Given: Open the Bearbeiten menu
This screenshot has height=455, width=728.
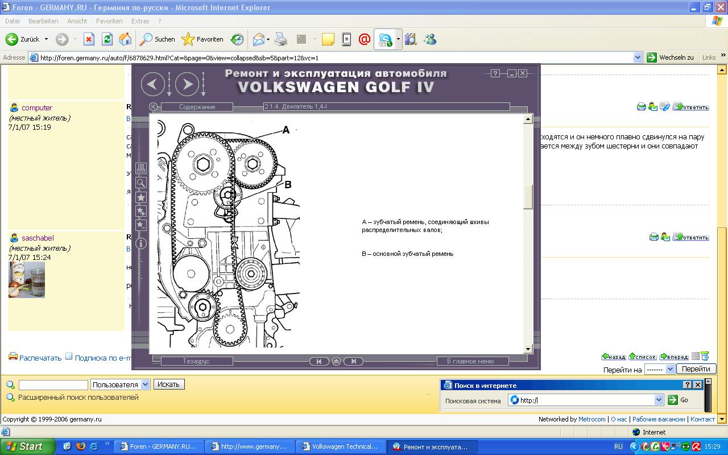Looking at the screenshot, I should point(43,21).
